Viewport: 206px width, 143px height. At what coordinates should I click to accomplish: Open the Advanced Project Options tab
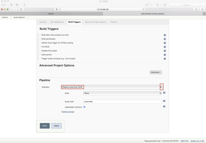(x=96, y=22)
